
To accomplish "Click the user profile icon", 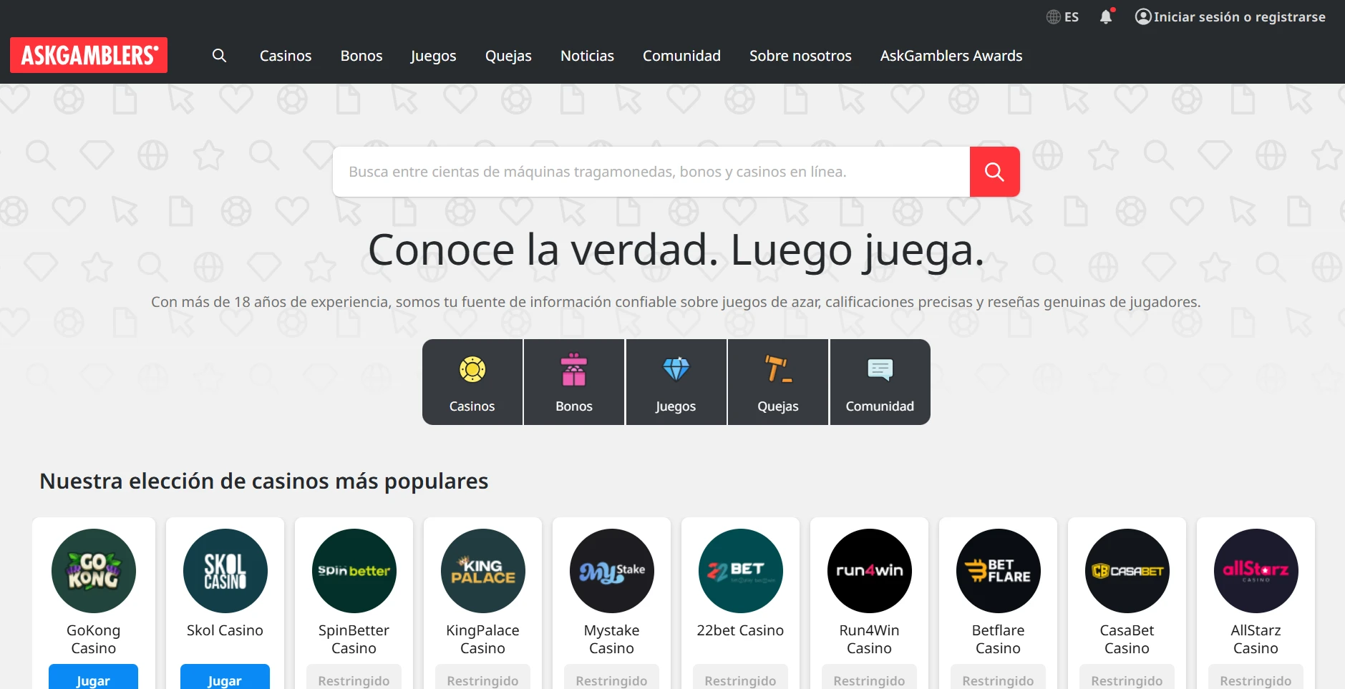I will pos(1143,16).
